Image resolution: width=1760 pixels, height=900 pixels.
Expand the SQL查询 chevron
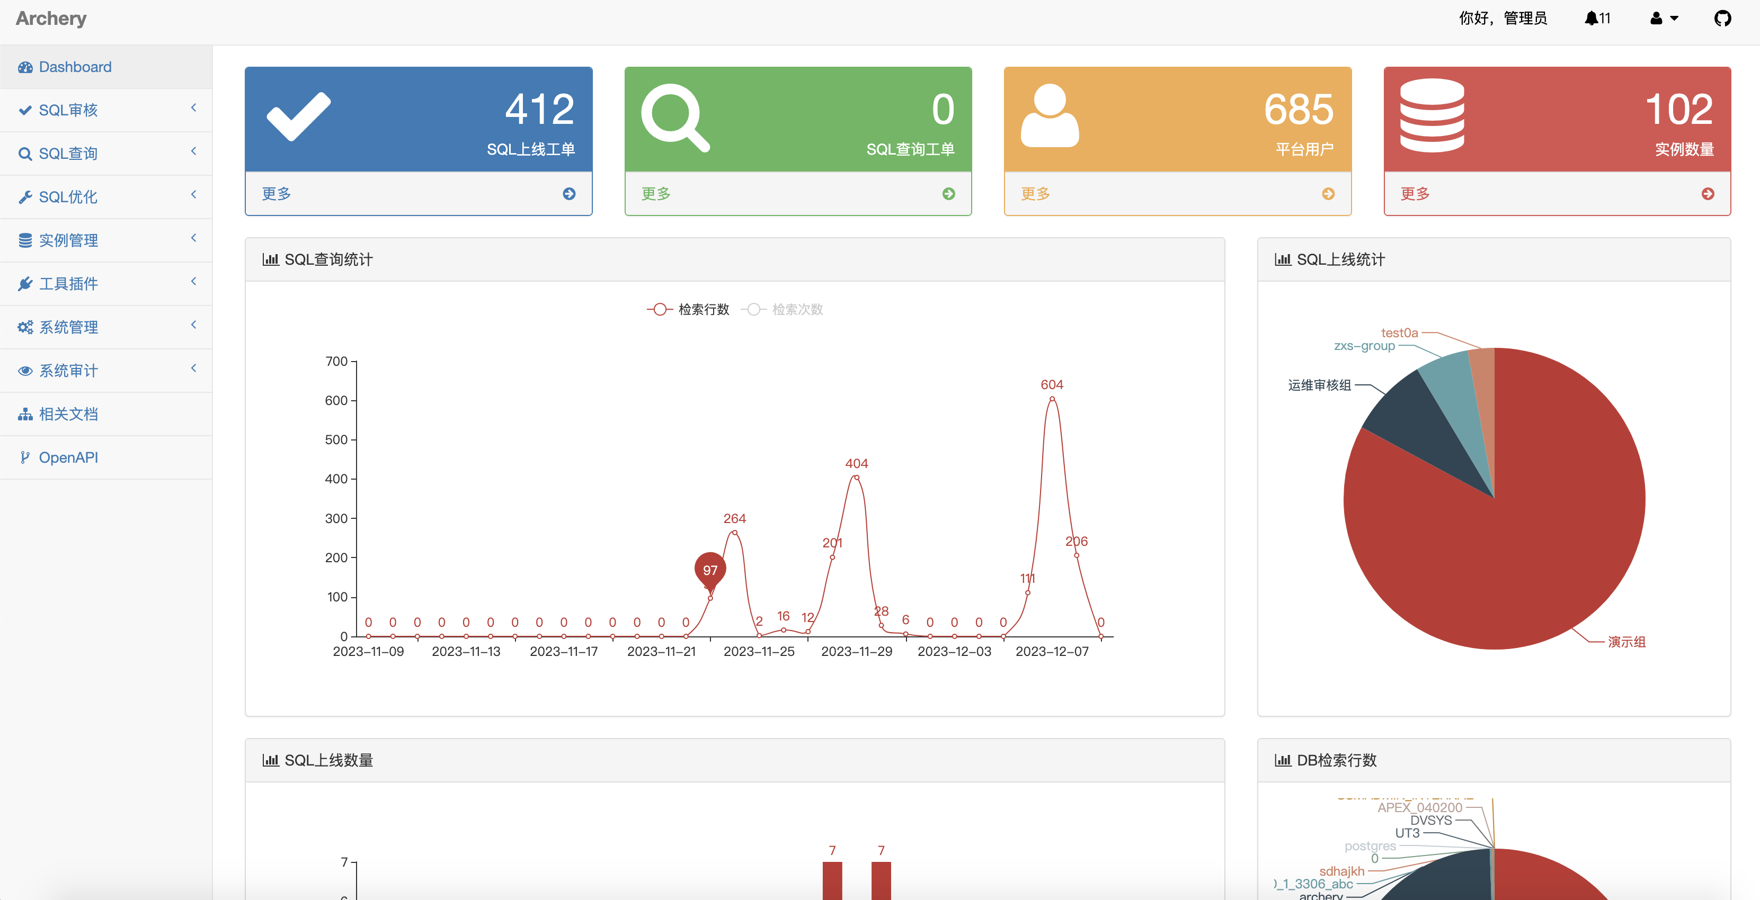point(194,151)
